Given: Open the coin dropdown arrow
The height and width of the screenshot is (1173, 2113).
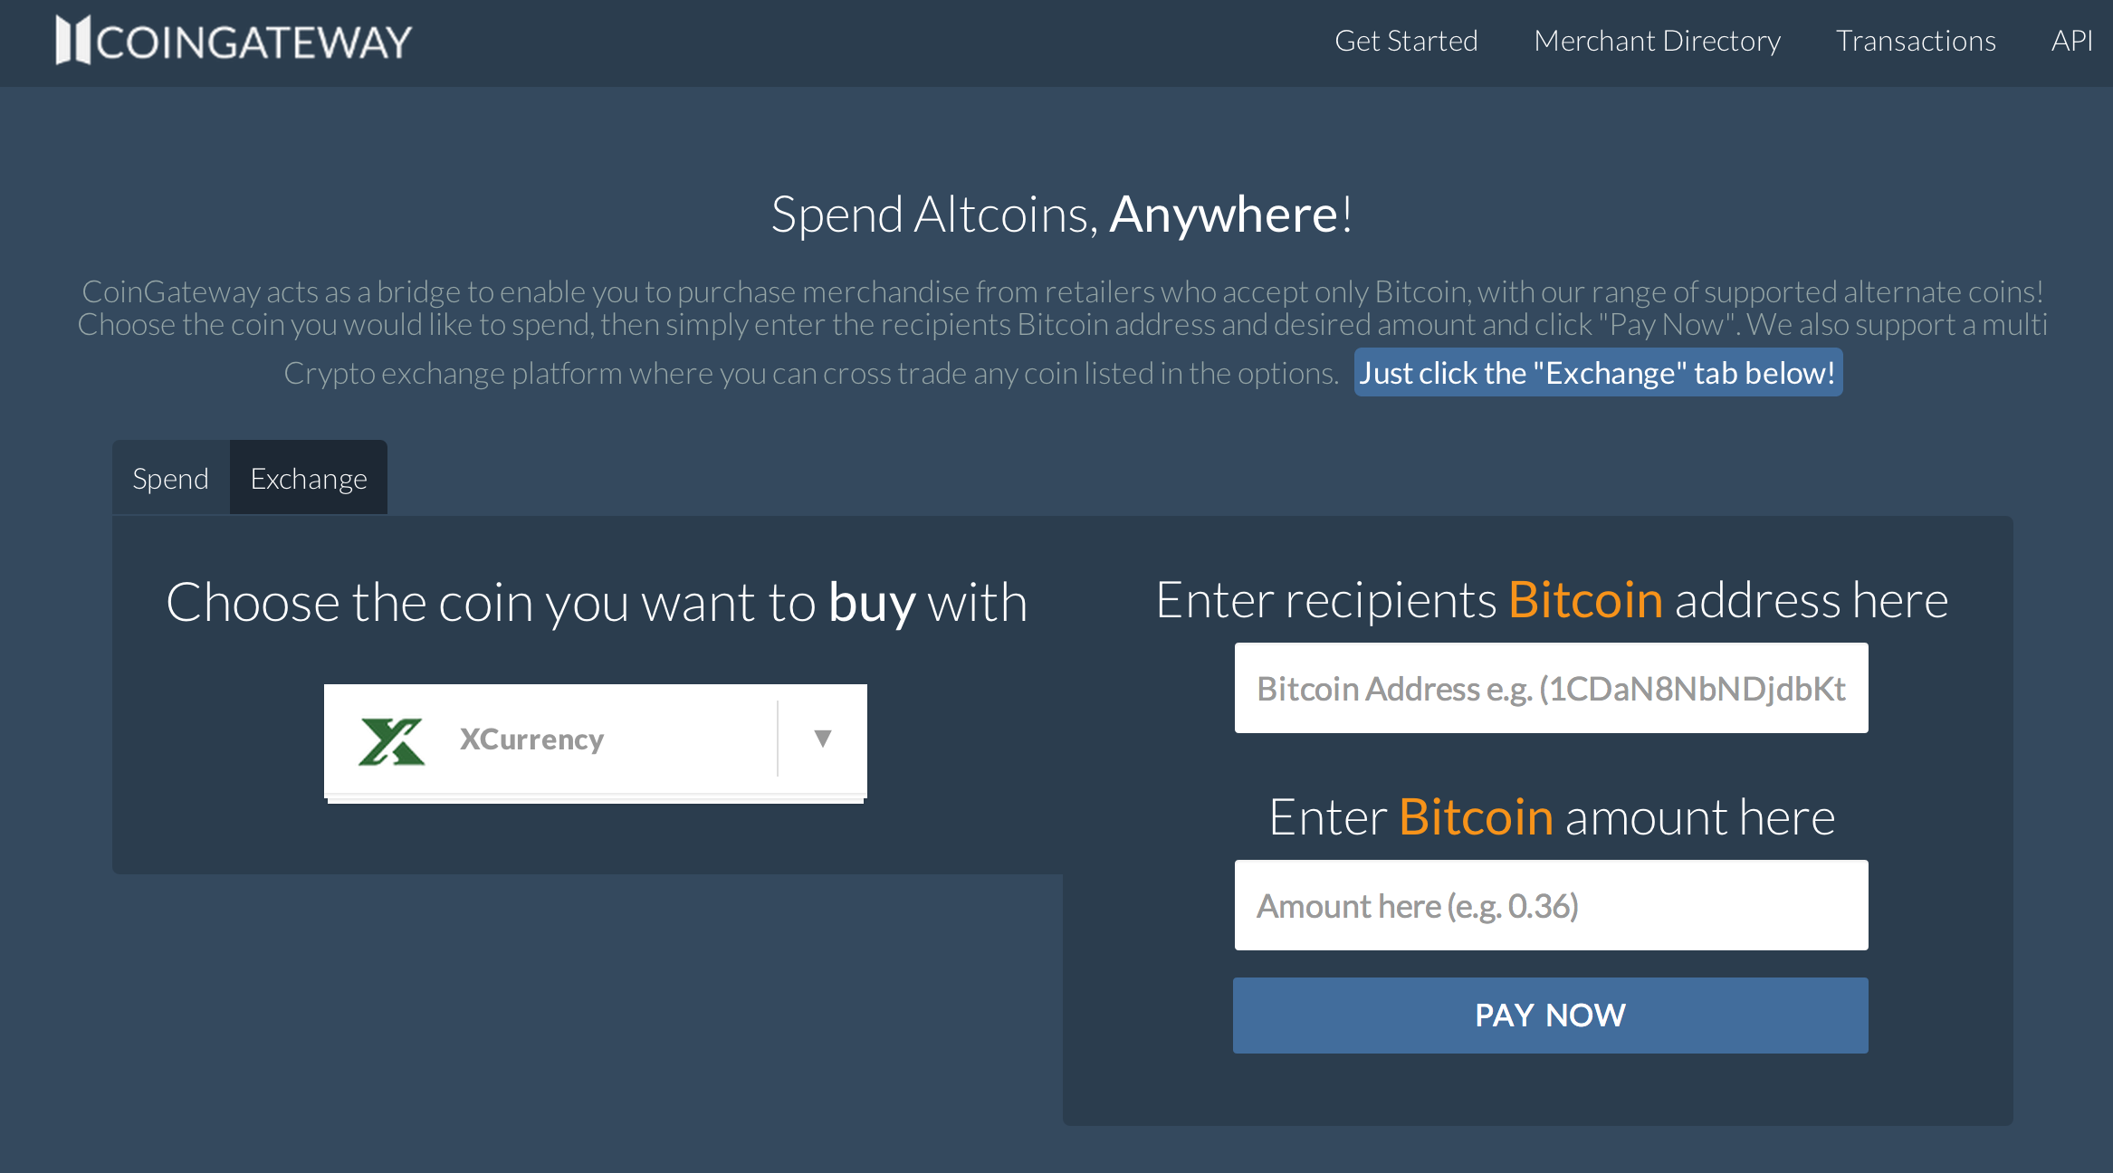Looking at the screenshot, I should (x=822, y=739).
